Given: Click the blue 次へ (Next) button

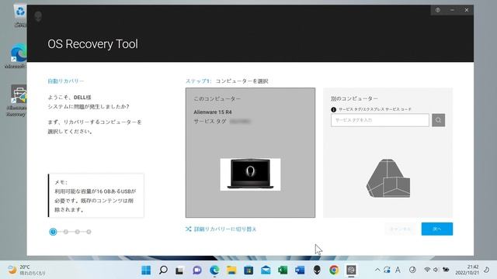Looking at the screenshot, I should point(436,229).
